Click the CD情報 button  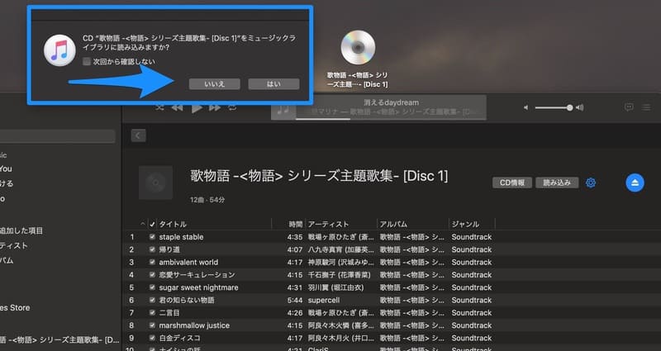click(511, 183)
